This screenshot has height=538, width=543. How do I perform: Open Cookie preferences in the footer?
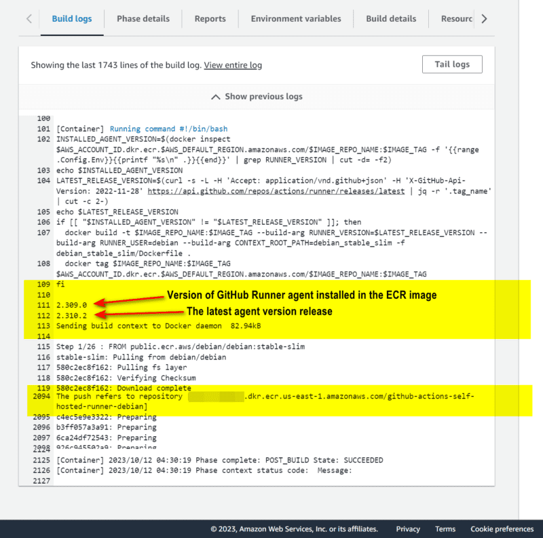point(502,529)
